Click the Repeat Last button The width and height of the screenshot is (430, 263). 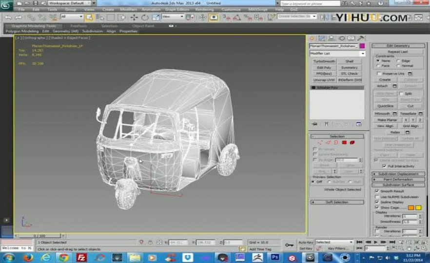coord(398,52)
